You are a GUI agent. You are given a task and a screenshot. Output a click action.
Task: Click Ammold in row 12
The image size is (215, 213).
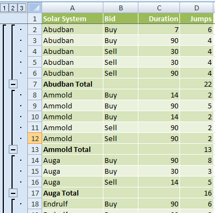73,138
